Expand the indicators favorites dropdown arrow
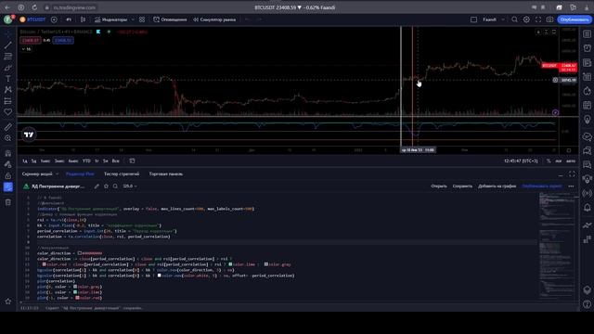594x334 pixels. point(133,19)
